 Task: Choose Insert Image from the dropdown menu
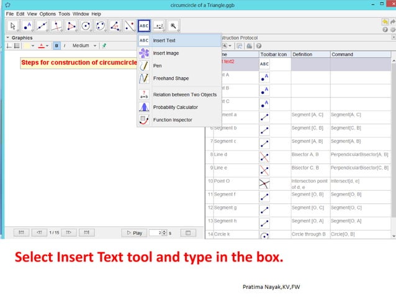pyautogui.click(x=166, y=53)
